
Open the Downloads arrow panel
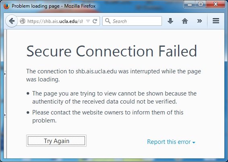point(170,21)
